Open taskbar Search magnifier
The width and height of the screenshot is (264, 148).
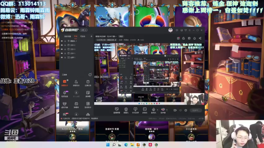tap(114, 145)
